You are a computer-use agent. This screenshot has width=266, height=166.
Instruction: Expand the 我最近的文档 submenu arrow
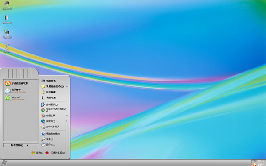[67, 87]
